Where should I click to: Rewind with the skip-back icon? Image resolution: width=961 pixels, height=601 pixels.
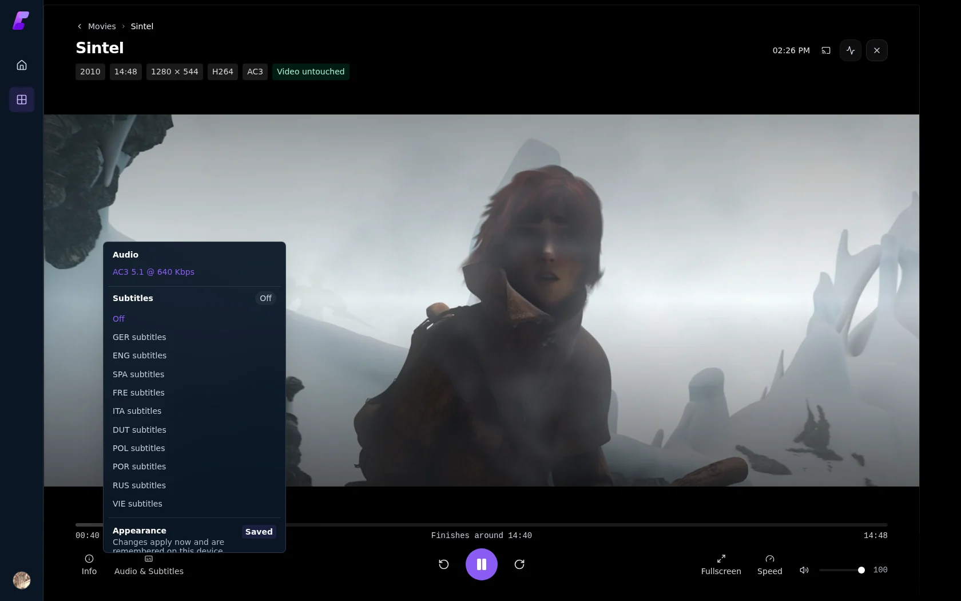click(444, 564)
